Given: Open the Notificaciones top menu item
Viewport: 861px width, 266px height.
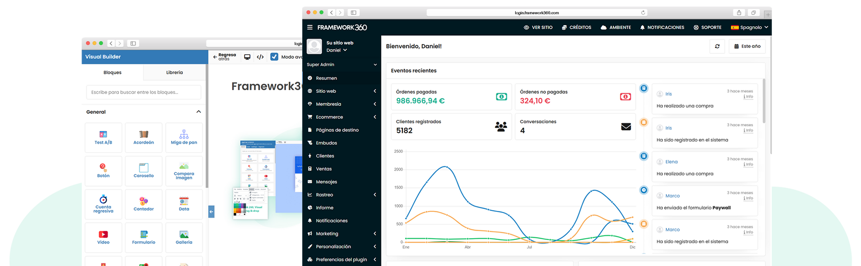Looking at the screenshot, I should (662, 27).
